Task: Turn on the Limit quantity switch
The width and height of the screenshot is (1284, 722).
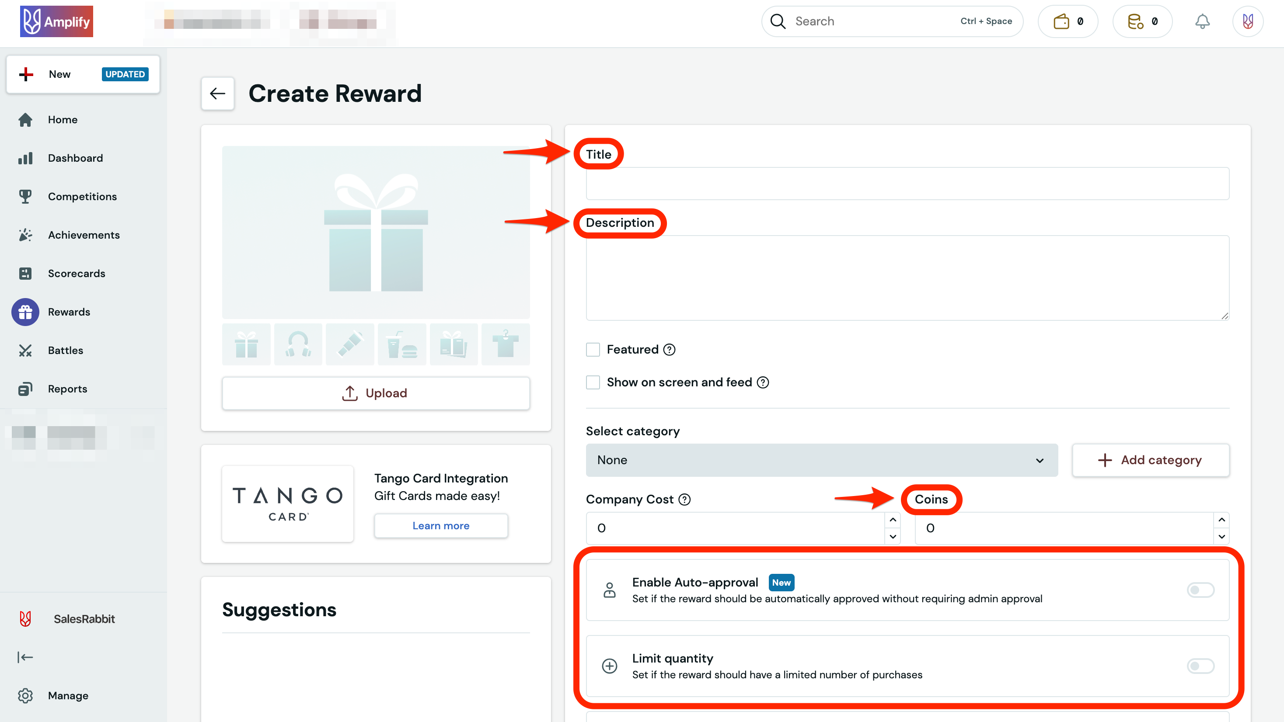Action: tap(1201, 666)
